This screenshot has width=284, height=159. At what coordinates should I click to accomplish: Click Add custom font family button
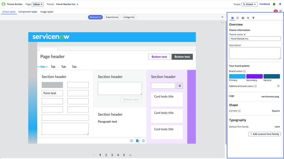(264, 134)
